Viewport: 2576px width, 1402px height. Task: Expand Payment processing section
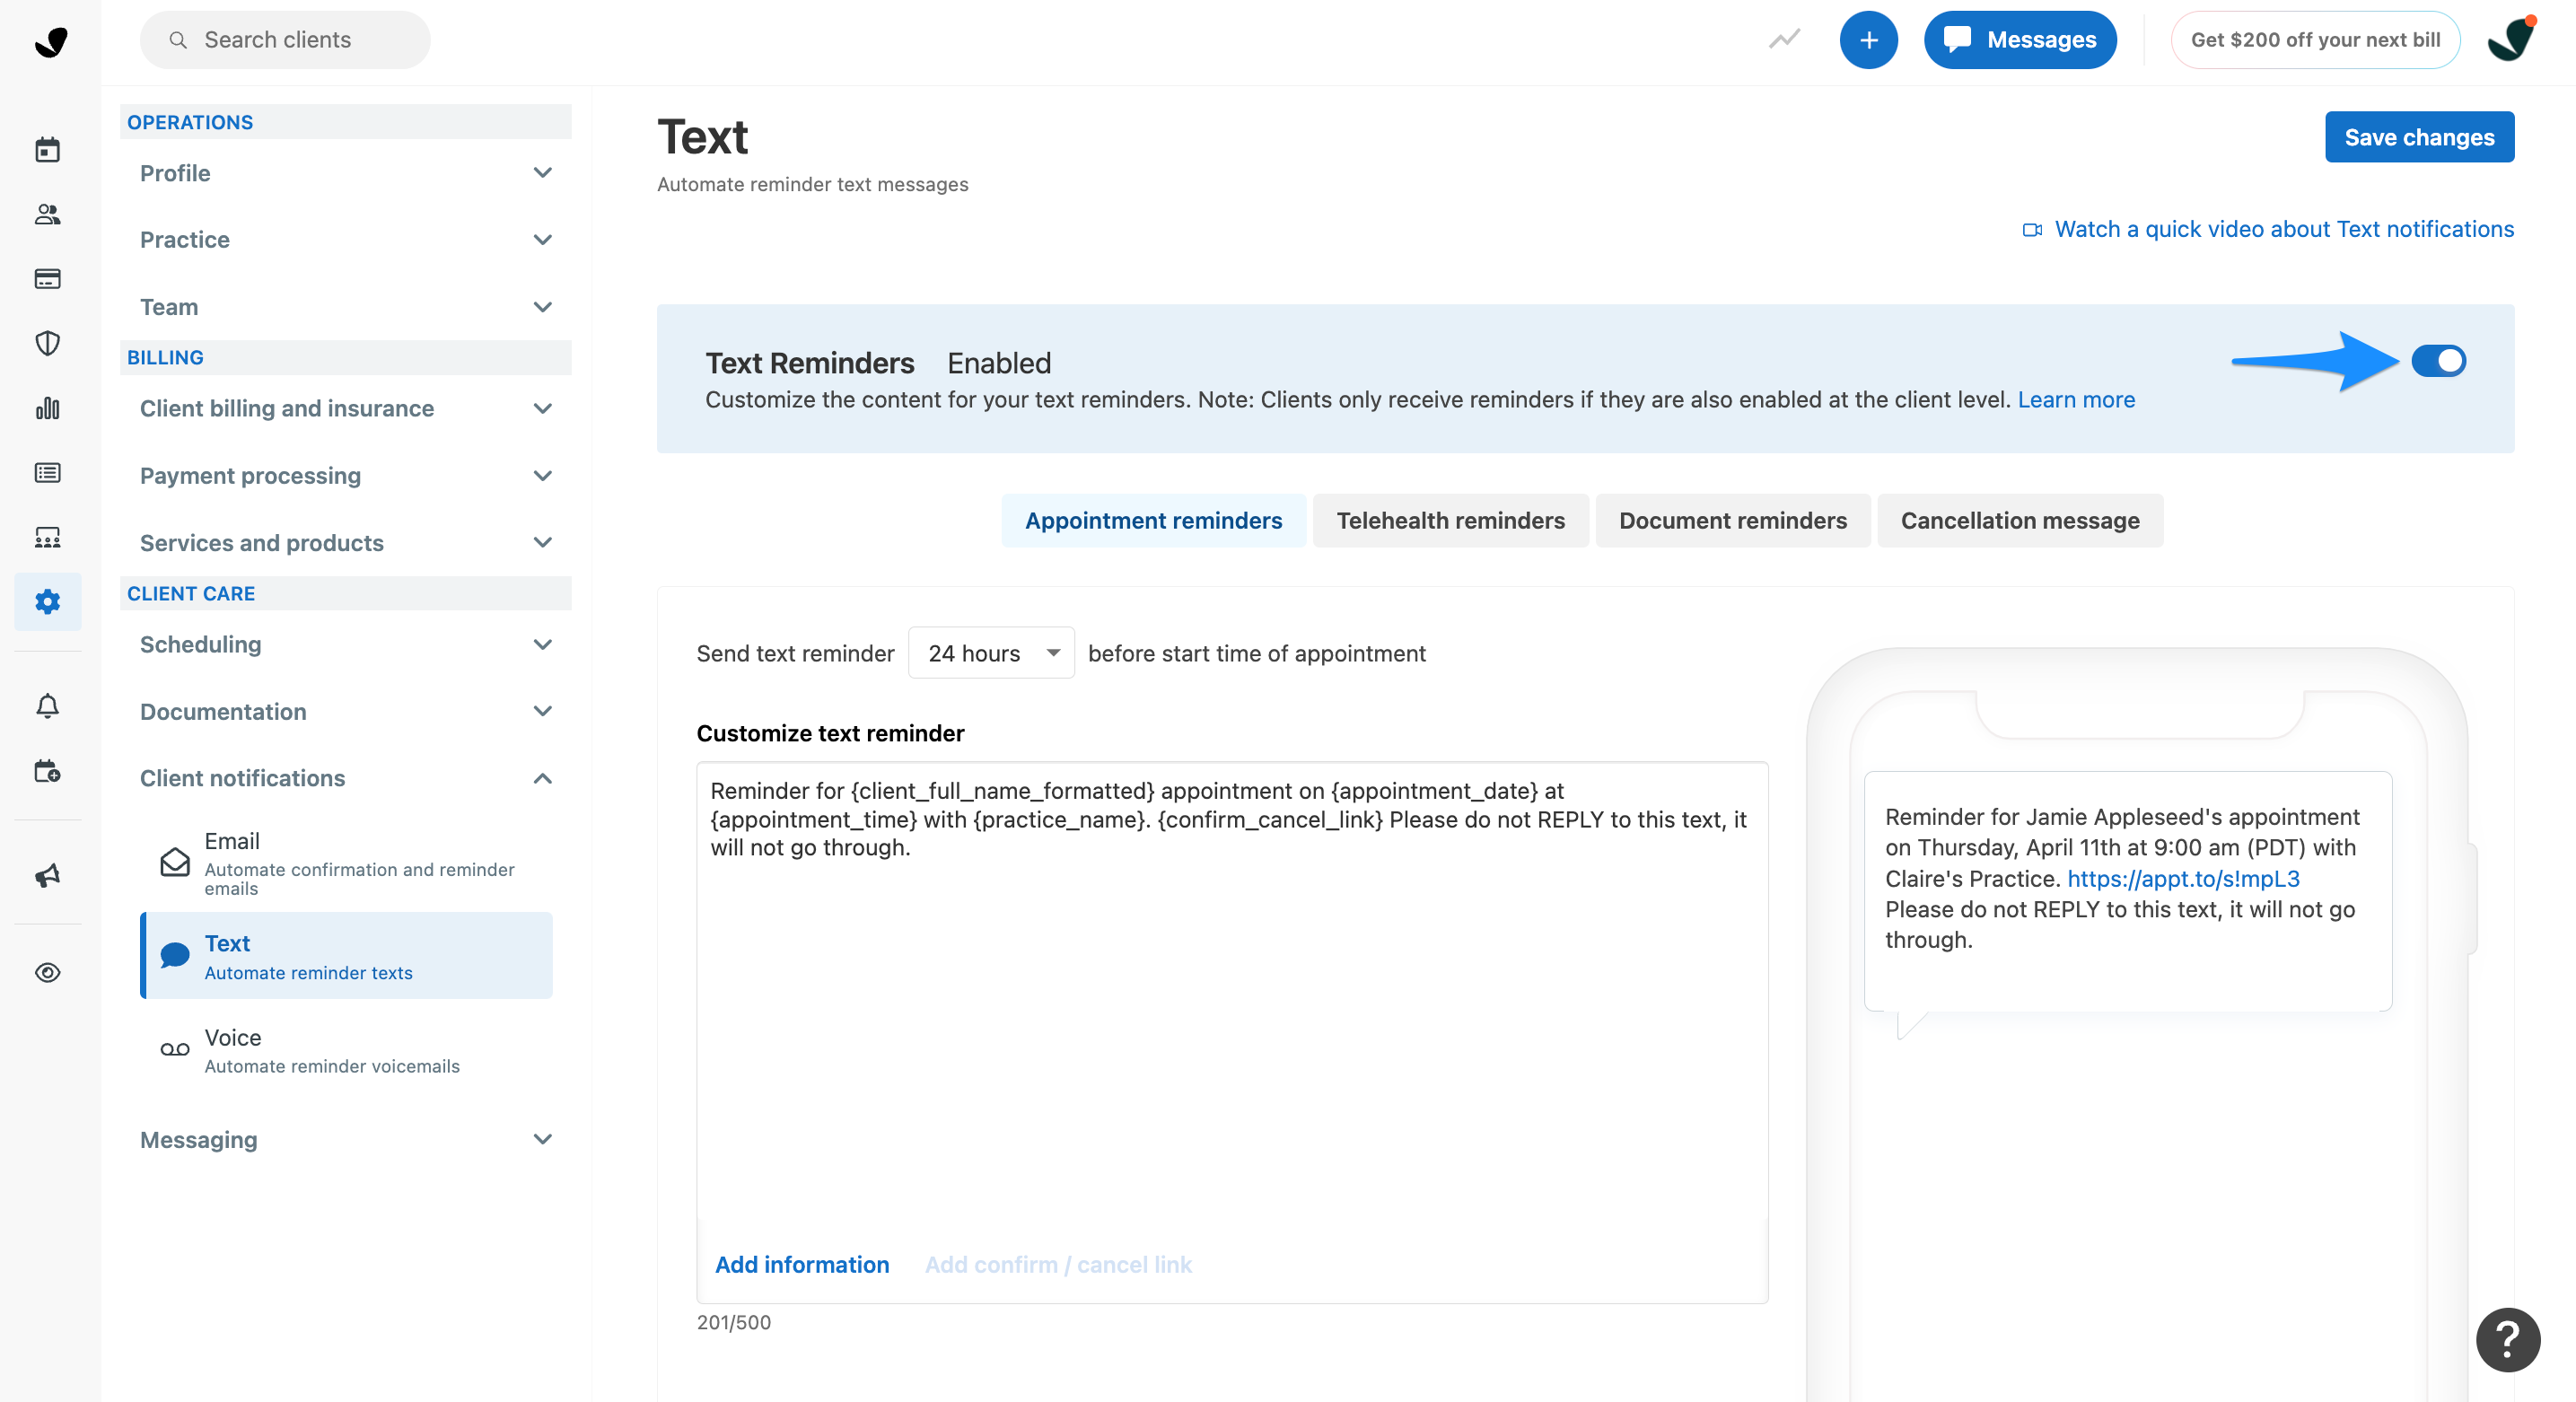[x=346, y=476]
